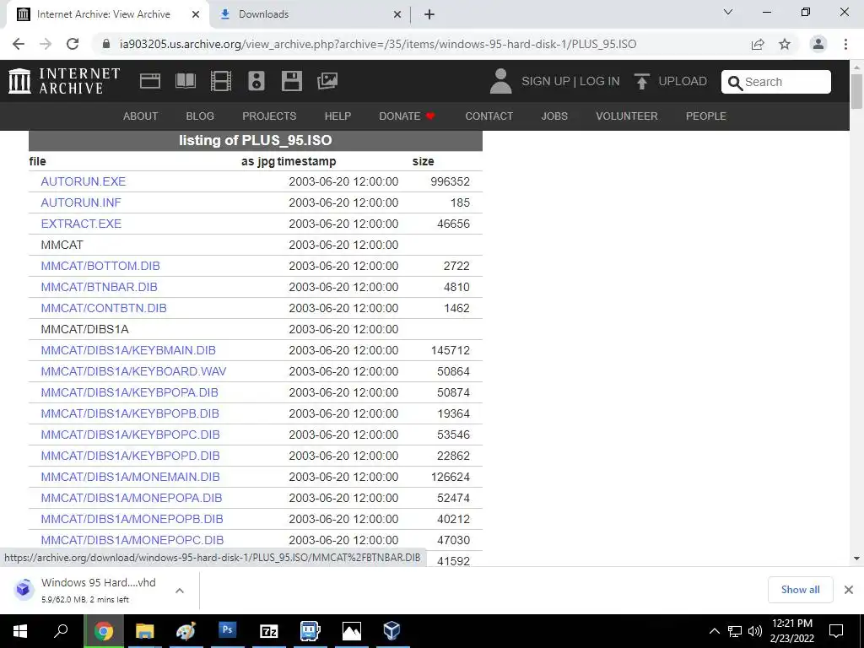Viewport: 864px width, 648px height.
Task: Open the notification center icon
Action: click(836, 631)
